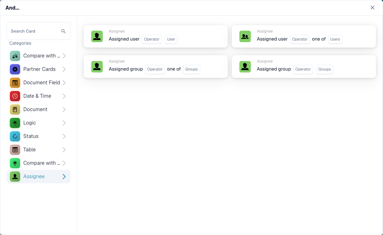Image resolution: width=383 pixels, height=235 pixels.
Task: Click Operator chip on 'one of Groups' card
Action: (155, 69)
